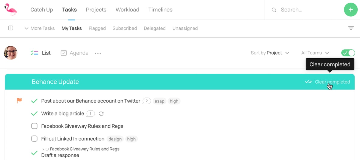Go to the Projects tab

[x=96, y=10]
